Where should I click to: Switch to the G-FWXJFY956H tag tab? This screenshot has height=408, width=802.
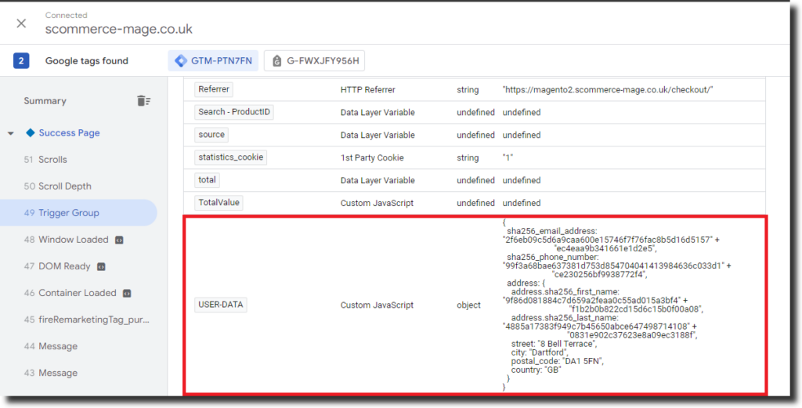pyautogui.click(x=315, y=61)
